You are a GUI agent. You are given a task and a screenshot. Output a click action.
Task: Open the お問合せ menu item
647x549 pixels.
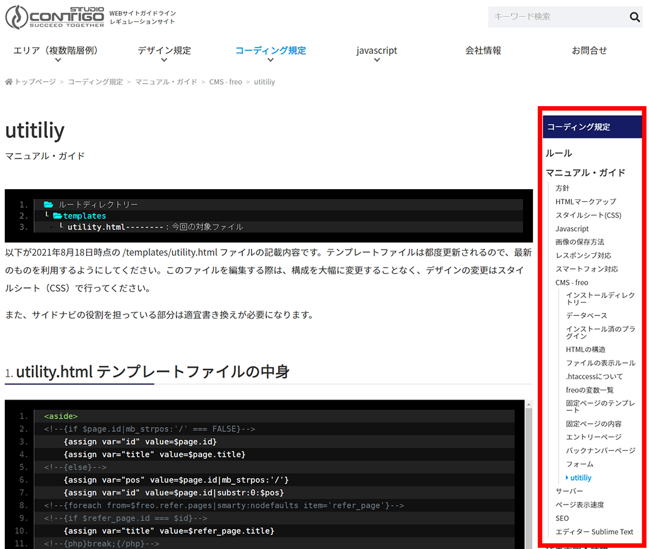589,50
